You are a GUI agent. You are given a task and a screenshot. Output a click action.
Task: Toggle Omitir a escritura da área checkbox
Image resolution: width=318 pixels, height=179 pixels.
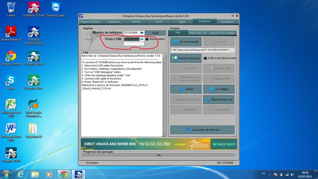pos(205,58)
